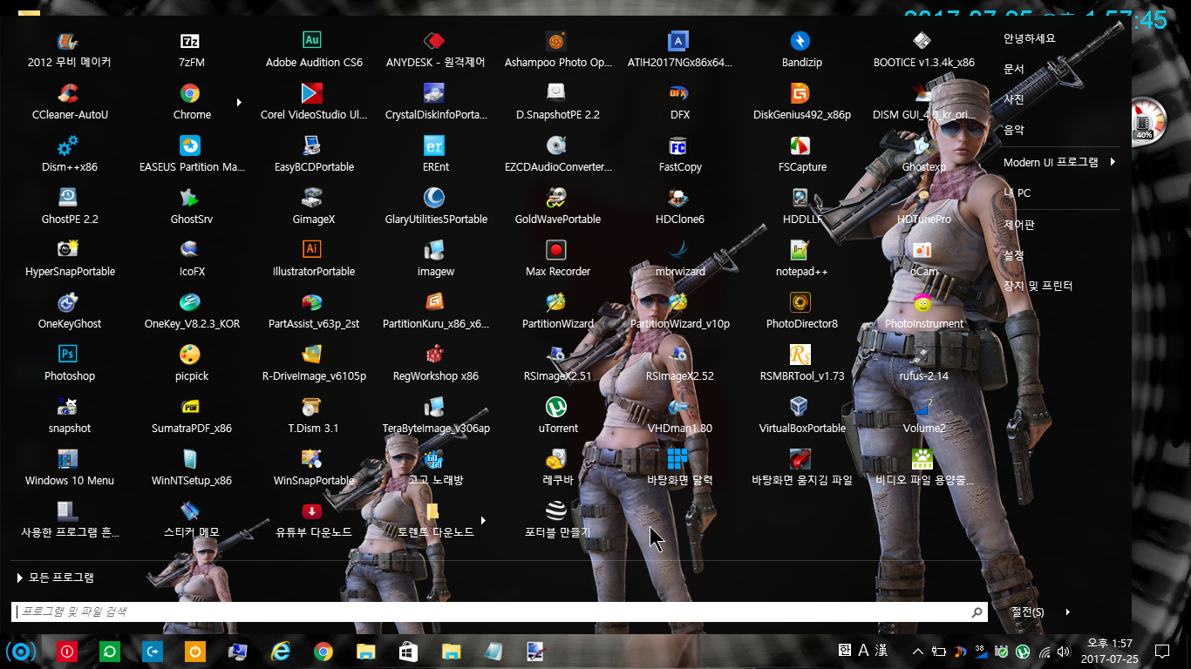Open the notification action center

click(x=1161, y=651)
